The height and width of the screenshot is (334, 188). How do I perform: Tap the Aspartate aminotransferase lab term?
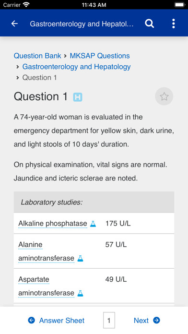46,286
